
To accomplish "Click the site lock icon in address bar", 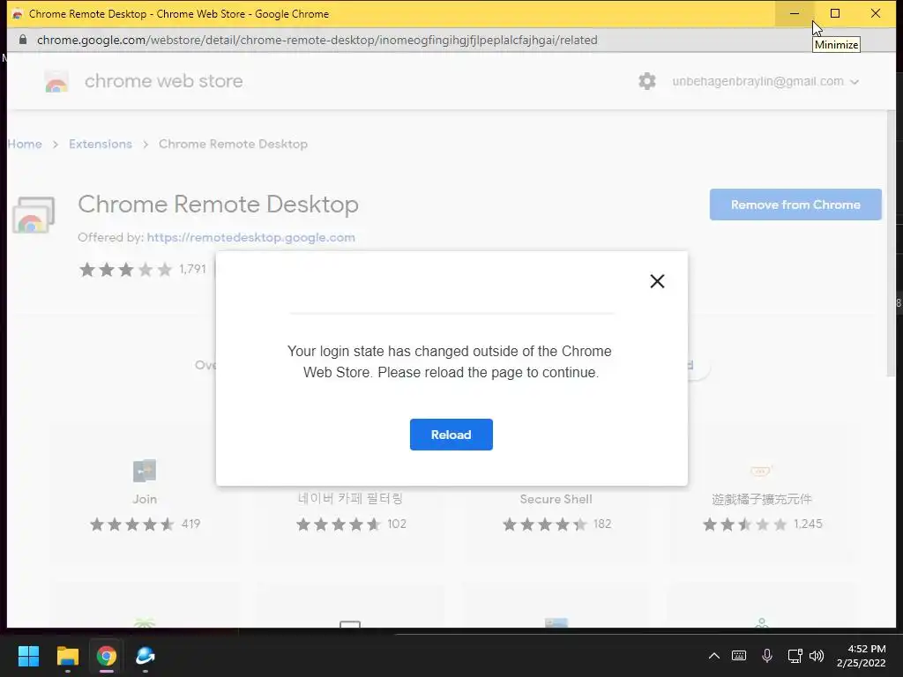I will click(x=22, y=40).
